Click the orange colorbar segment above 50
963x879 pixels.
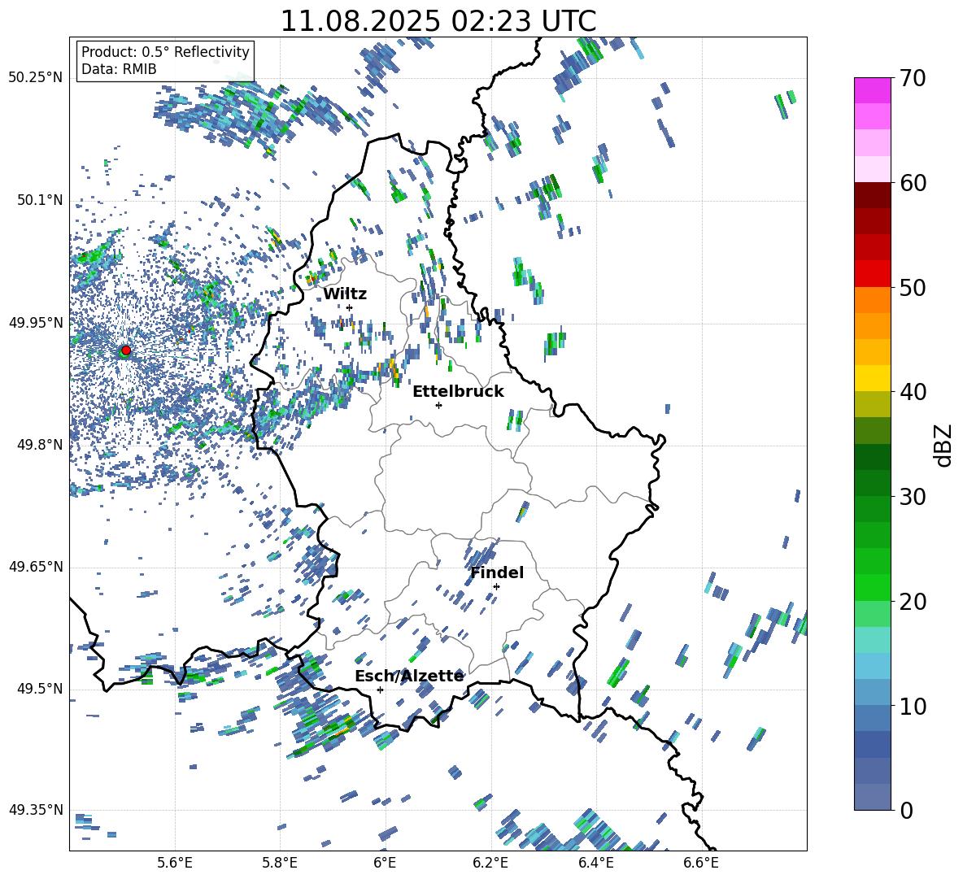872,300
